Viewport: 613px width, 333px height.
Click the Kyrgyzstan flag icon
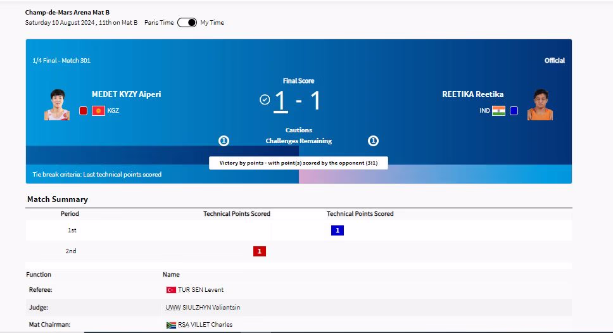pos(98,111)
